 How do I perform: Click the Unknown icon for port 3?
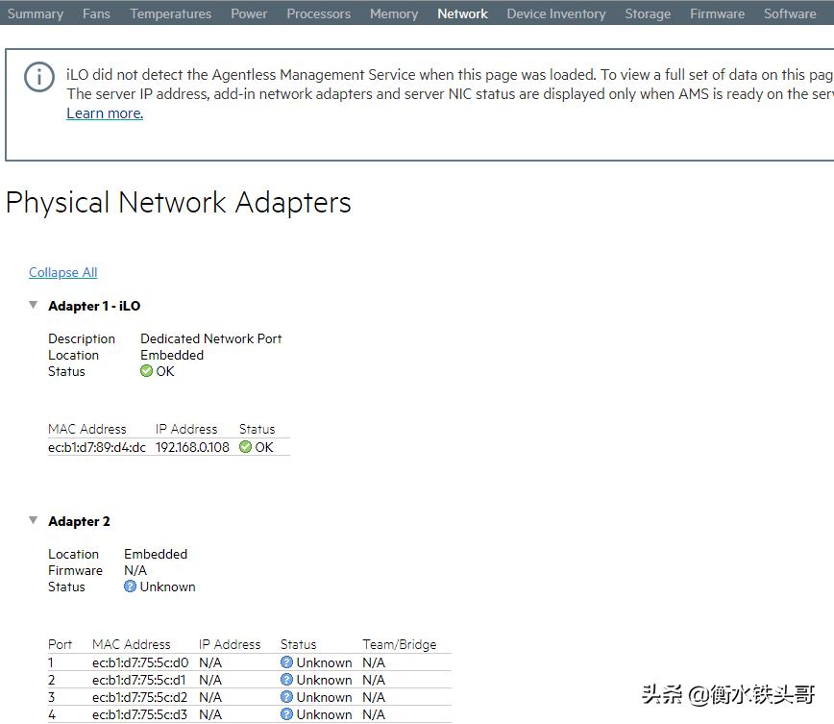286,697
